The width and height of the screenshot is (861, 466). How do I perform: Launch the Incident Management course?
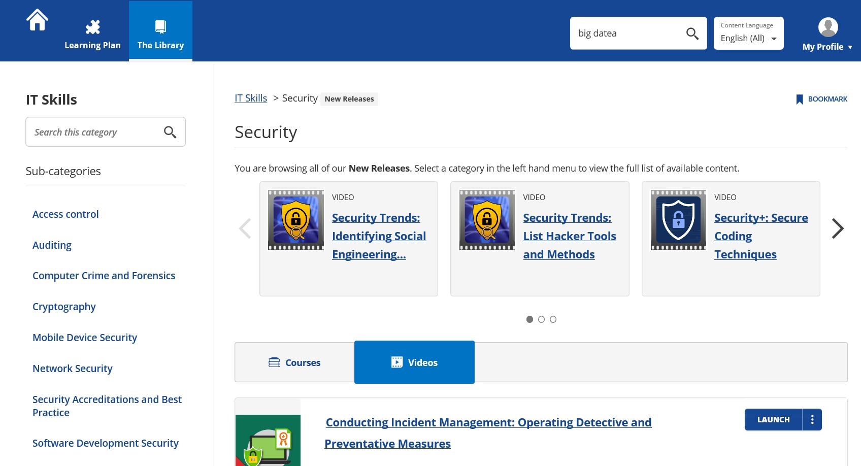point(773,420)
